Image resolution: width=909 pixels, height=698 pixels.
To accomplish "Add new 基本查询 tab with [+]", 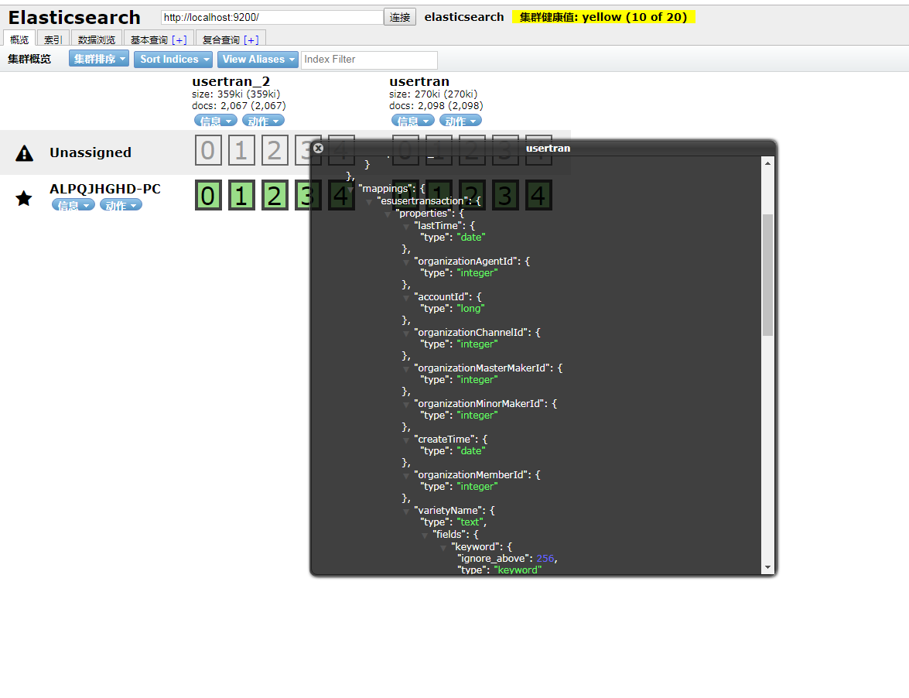I will pos(179,40).
